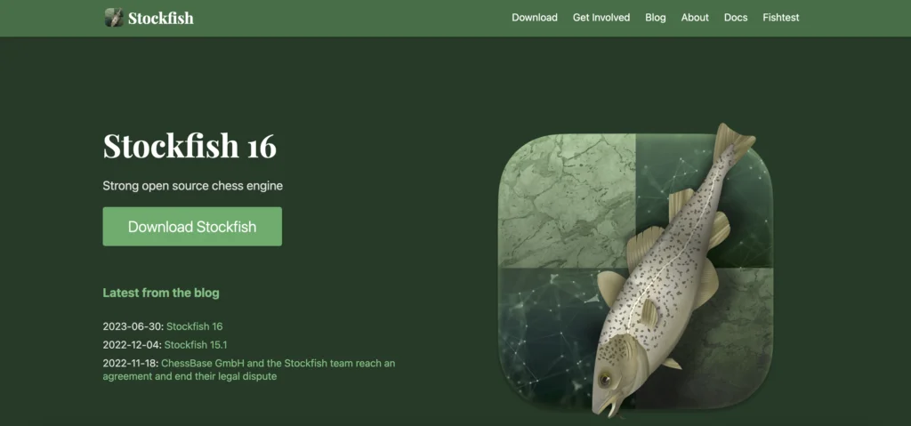Click the light marble chessboard square
This screenshot has height=426, width=911.
[568, 201]
